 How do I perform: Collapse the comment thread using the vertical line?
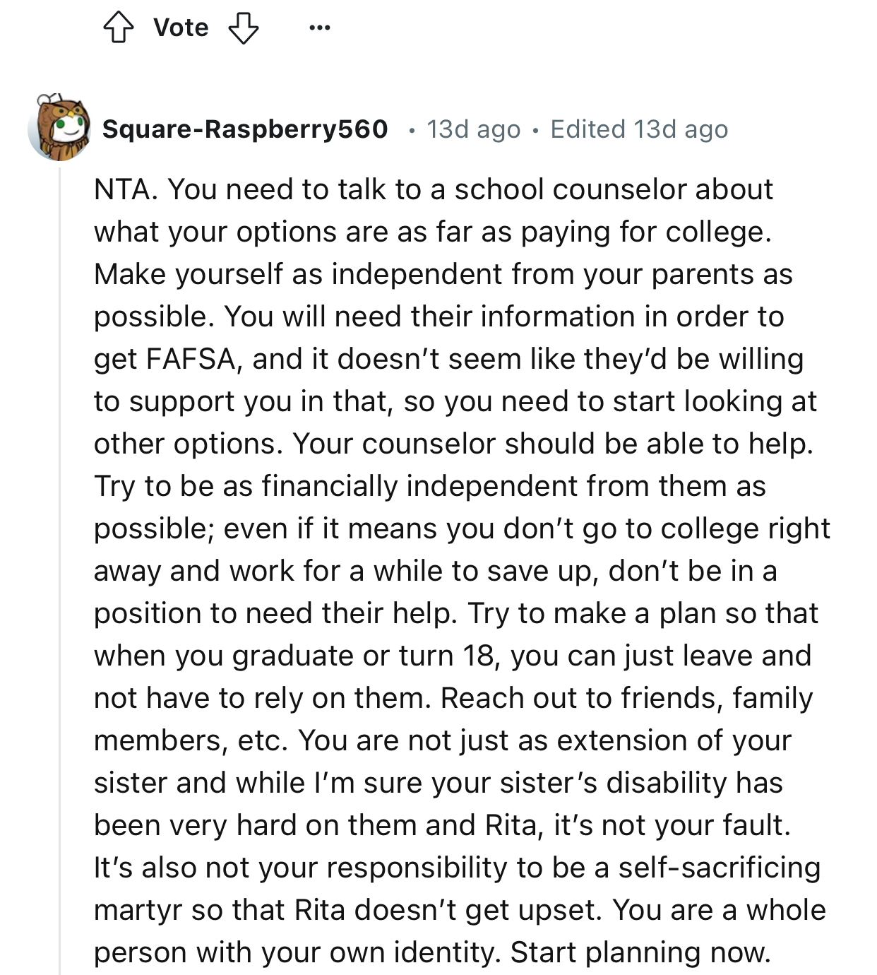click(60, 565)
